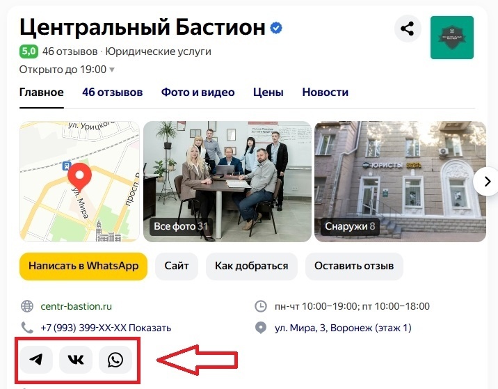The height and width of the screenshot is (389, 498).
Task: Click the Как добраться button
Action: tap(252, 266)
